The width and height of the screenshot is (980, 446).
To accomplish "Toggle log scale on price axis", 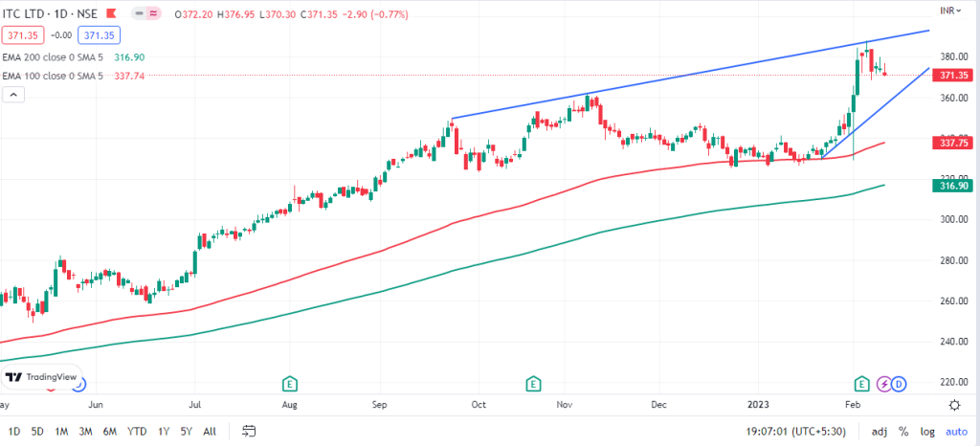I will [x=926, y=431].
